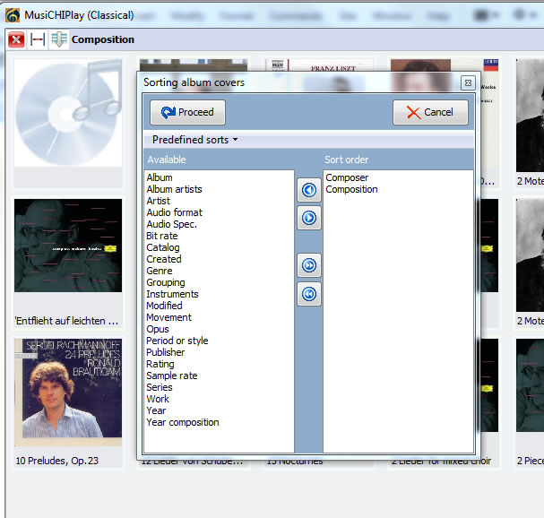Click the double left-arrow button between the lists
544x518 pixels.
coord(309,294)
